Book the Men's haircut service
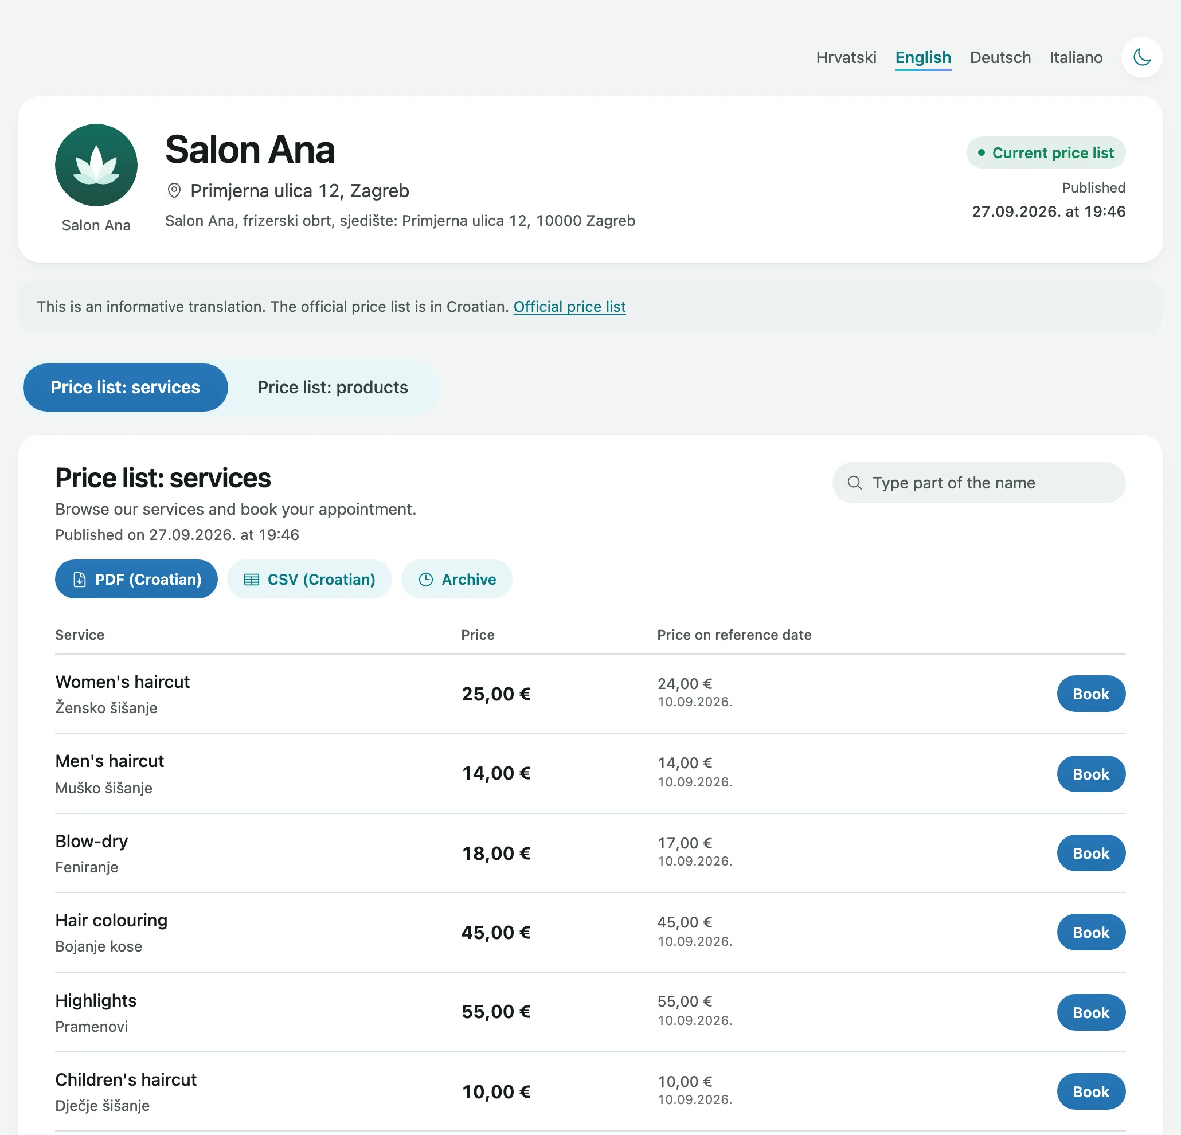Viewport: 1181px width, 1135px height. tap(1090, 773)
